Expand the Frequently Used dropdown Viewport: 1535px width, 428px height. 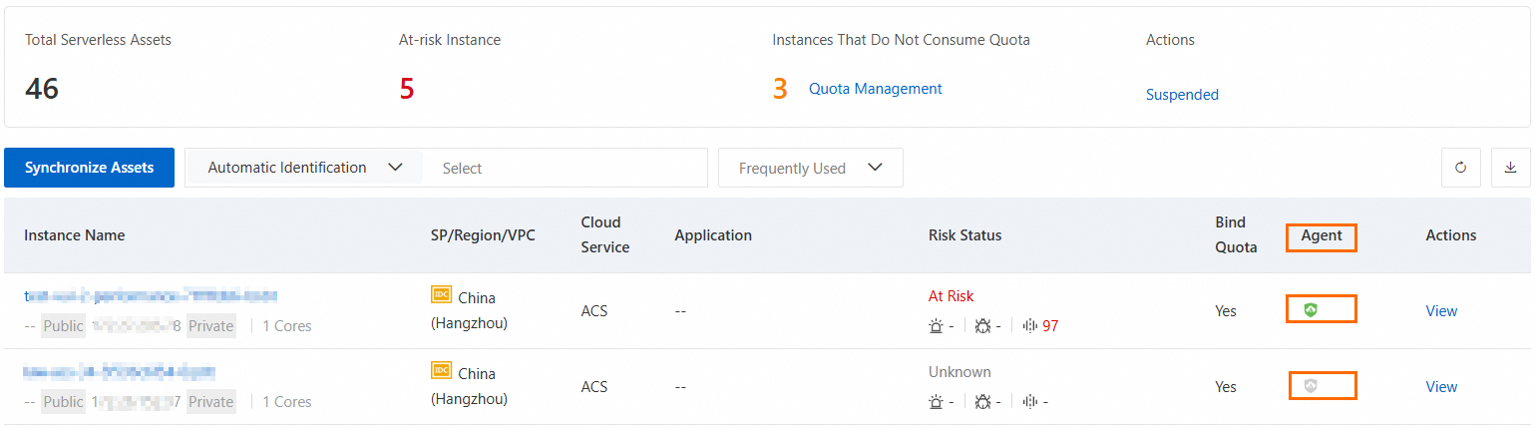(810, 169)
